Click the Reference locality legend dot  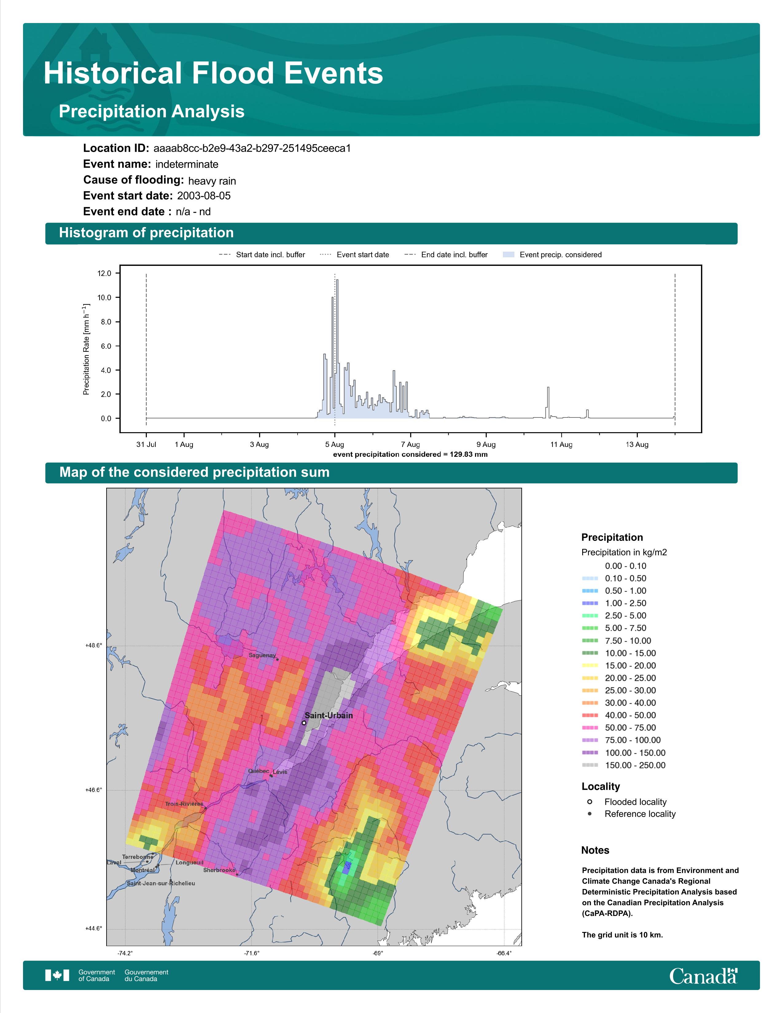coord(590,813)
